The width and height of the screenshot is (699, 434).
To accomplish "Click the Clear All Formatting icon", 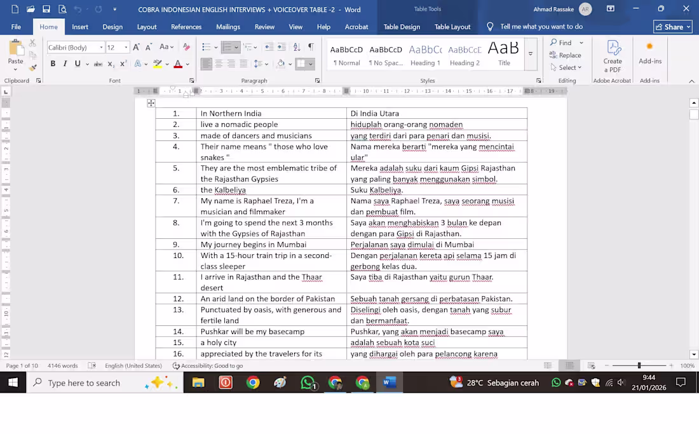I will [186, 47].
